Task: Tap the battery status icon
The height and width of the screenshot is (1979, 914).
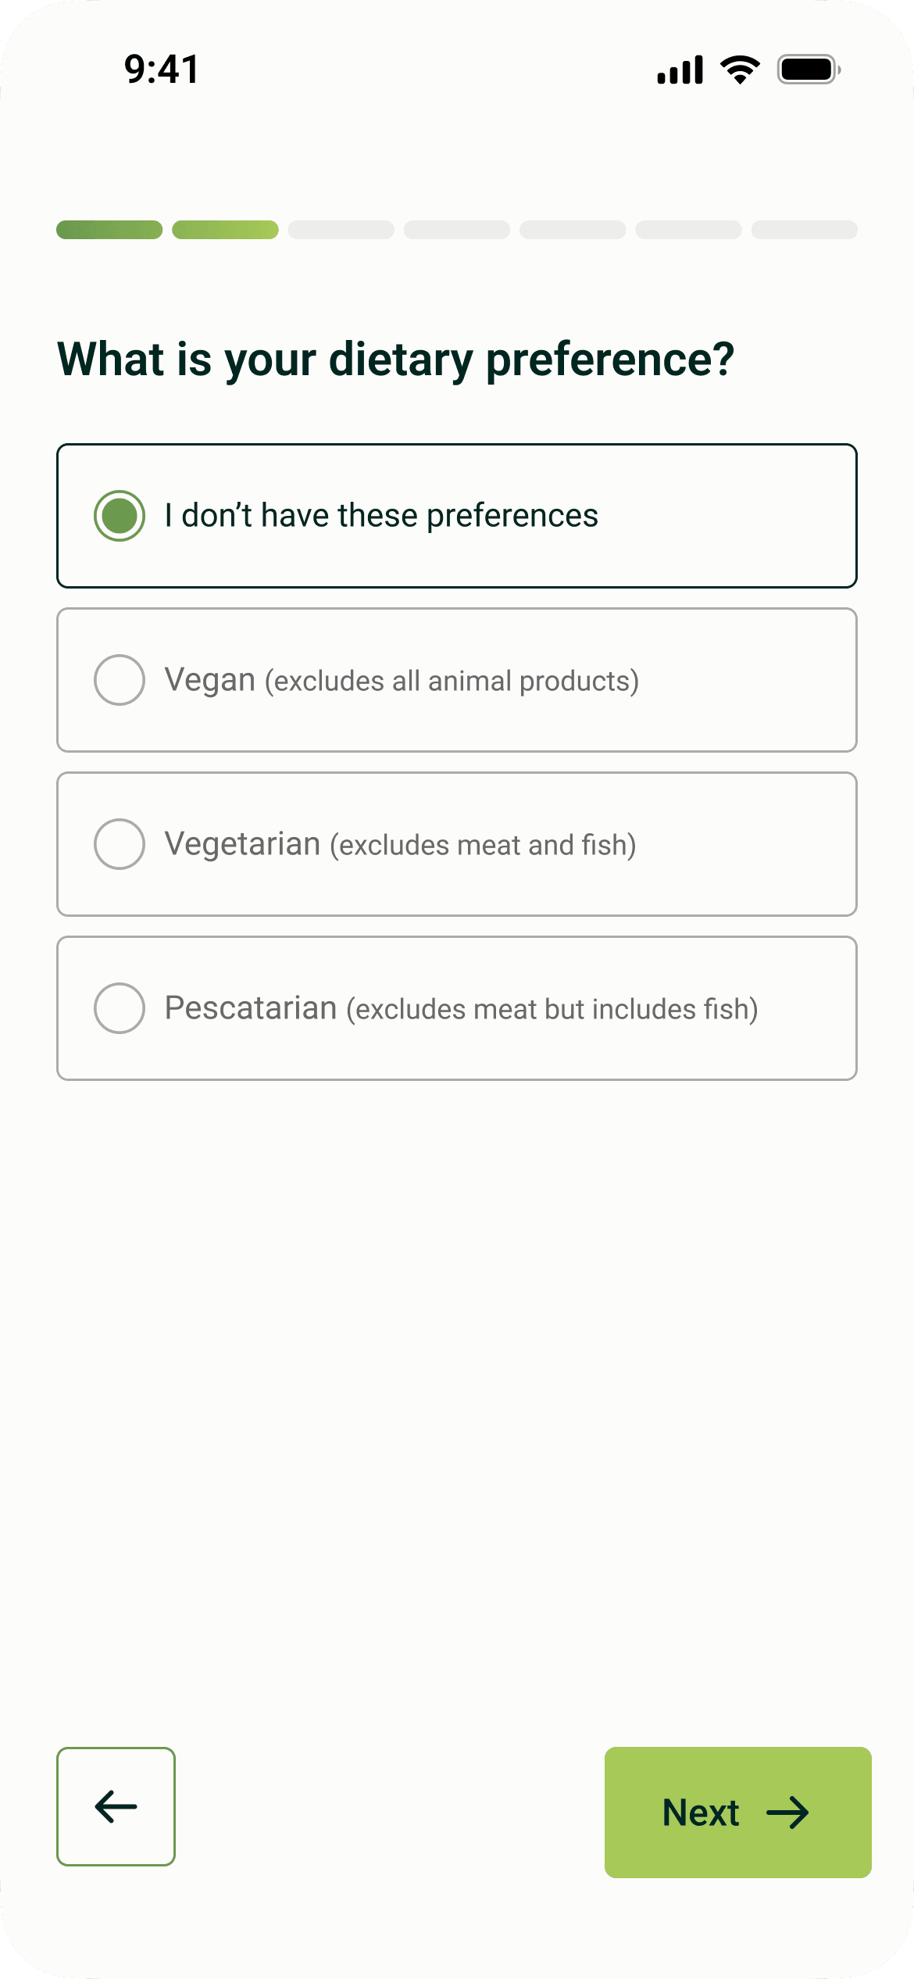Action: click(809, 70)
